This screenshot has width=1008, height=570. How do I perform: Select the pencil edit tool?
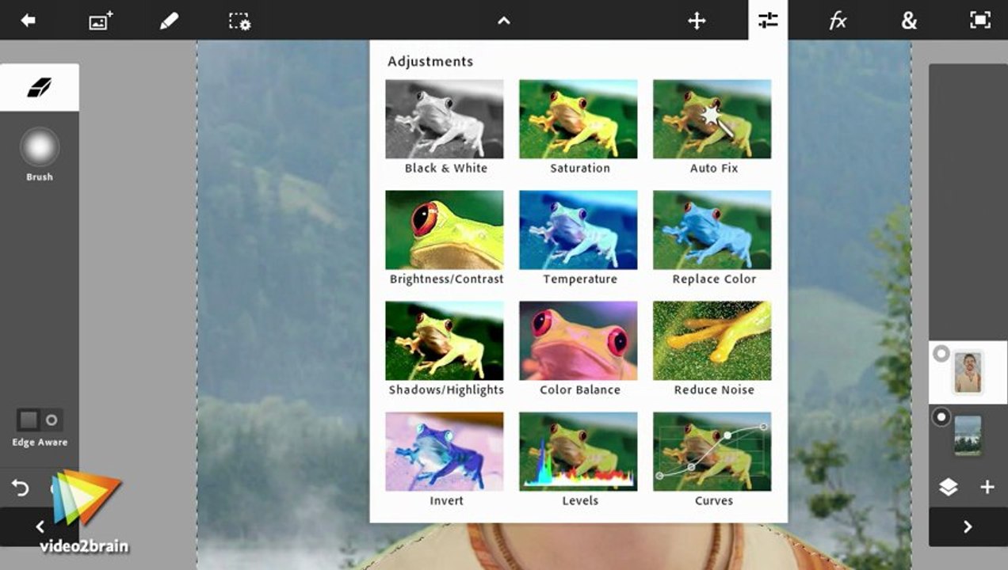coord(169,21)
